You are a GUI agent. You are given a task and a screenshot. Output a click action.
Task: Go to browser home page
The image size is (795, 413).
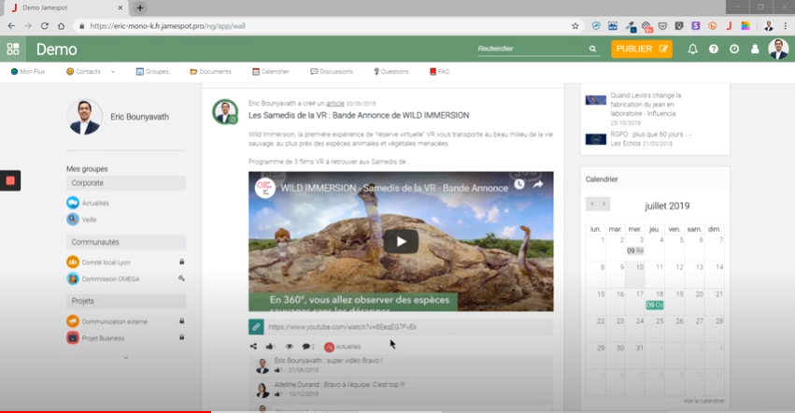61,26
